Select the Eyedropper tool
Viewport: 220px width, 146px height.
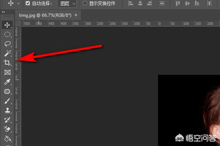pos(7,82)
